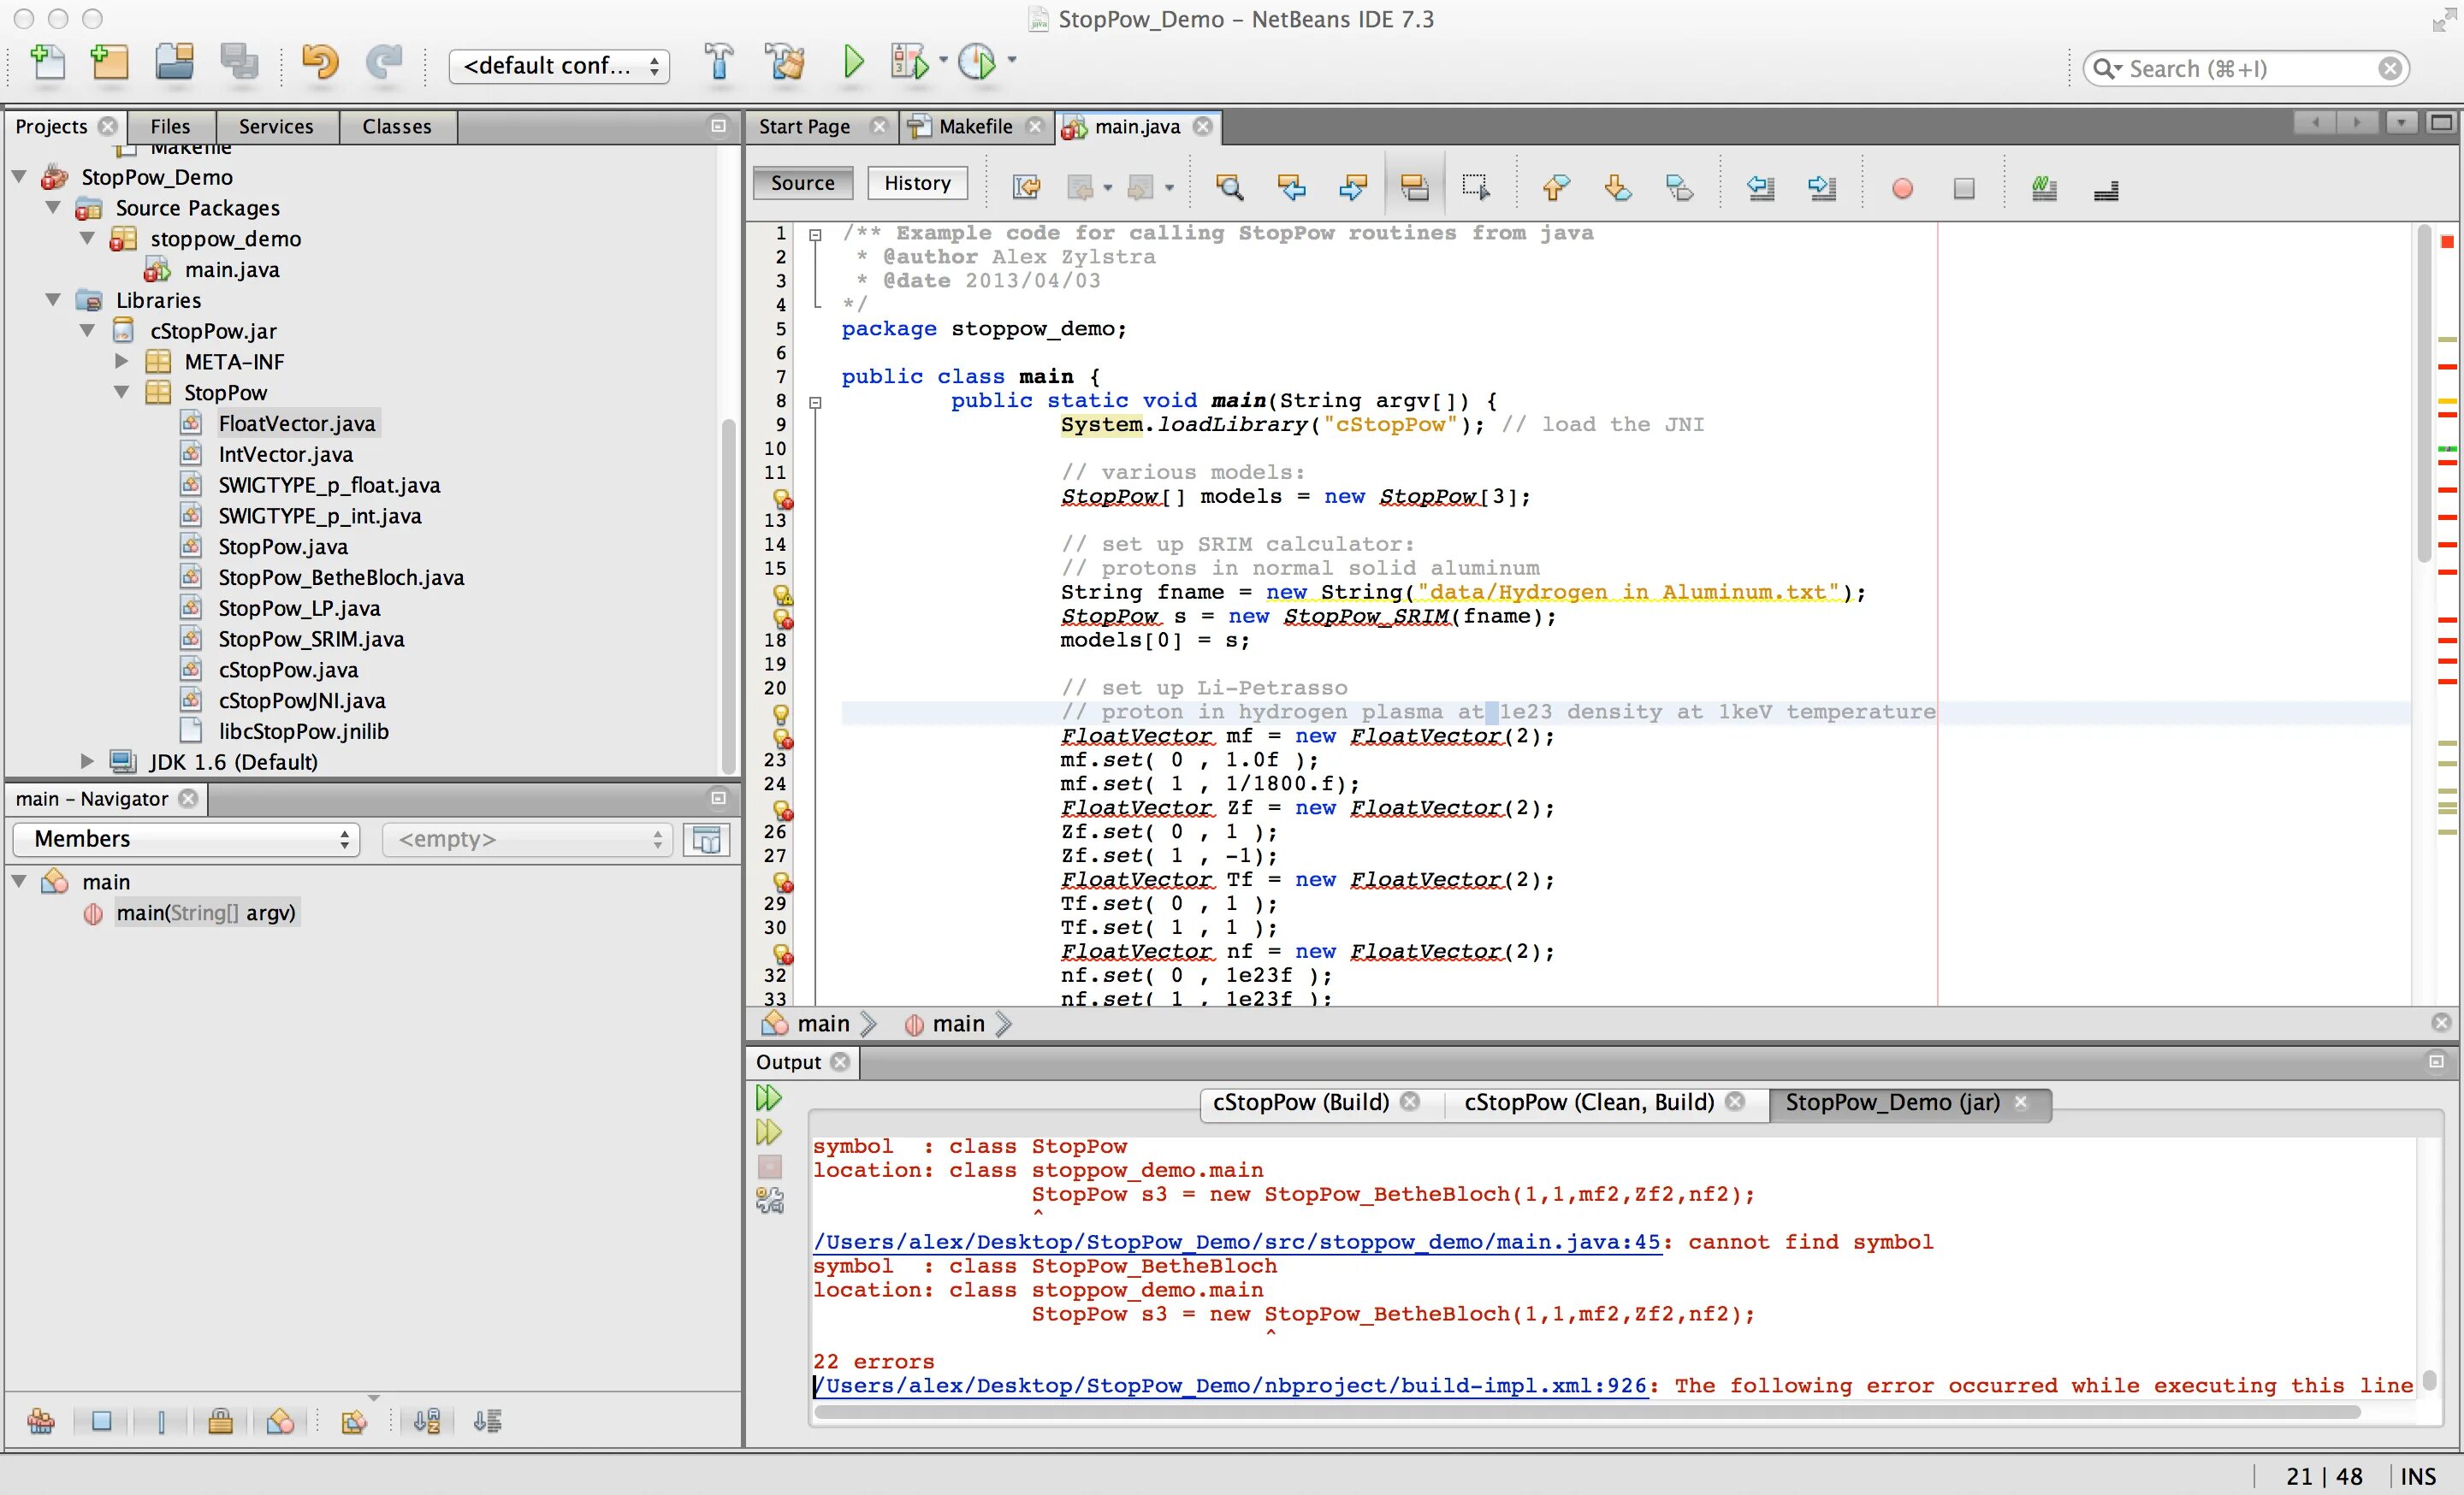2464x1495 pixels.
Task: Click the Run Project green arrow
Action: (x=853, y=62)
